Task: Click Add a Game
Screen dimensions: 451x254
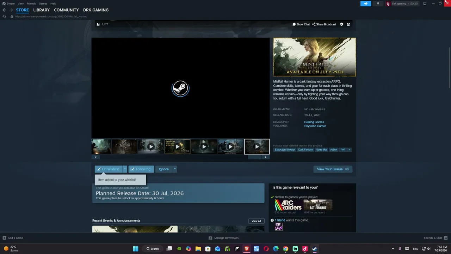Action: pos(13,238)
